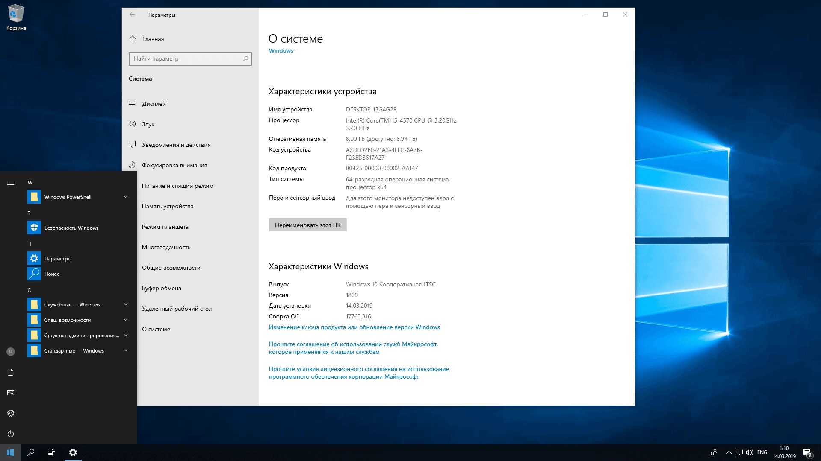This screenshot has width=821, height=461.
Task: Click the Поиск magnifier tile in Start list
Action: [x=34, y=274]
